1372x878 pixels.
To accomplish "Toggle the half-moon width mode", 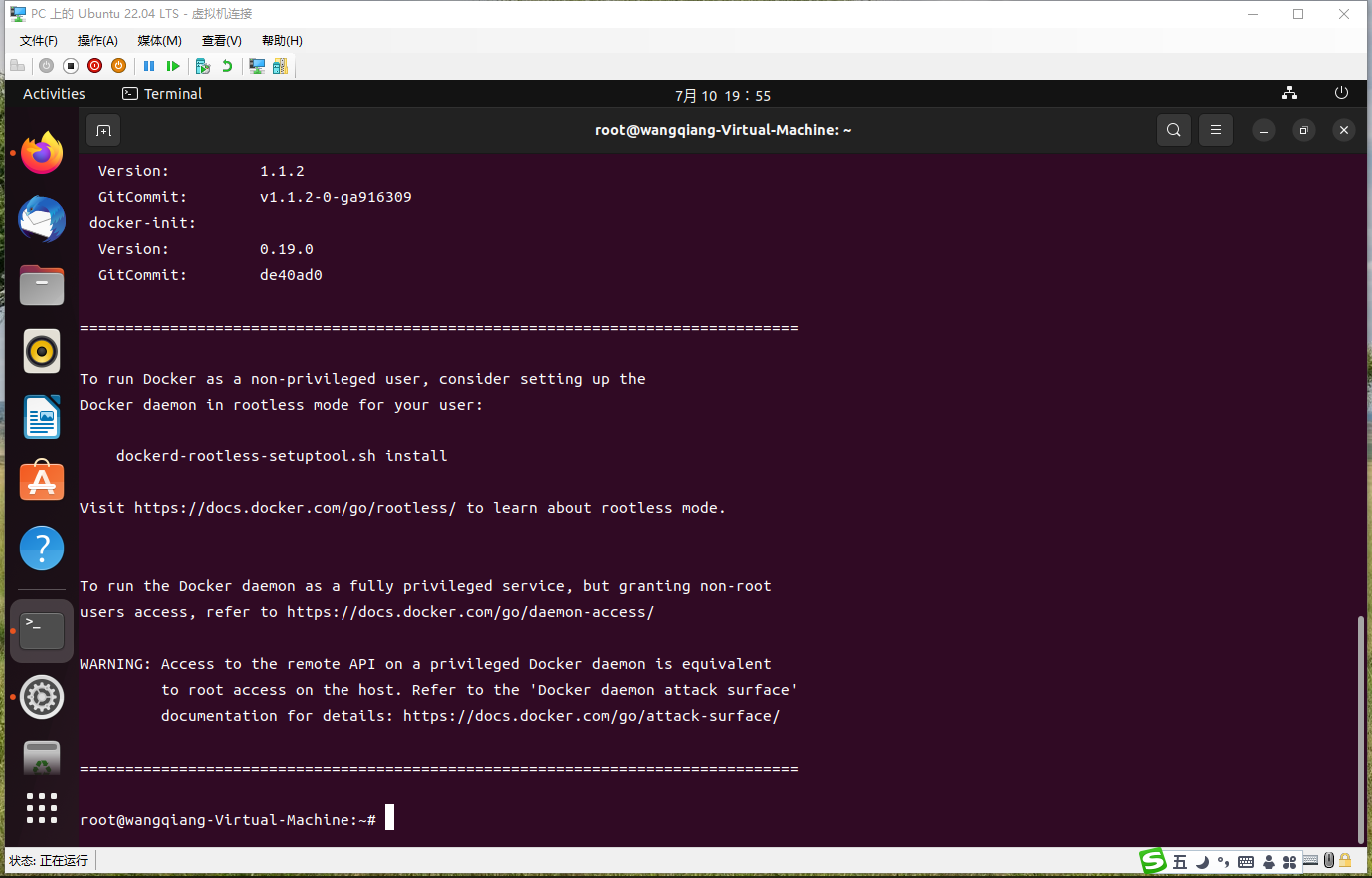I will [1202, 862].
